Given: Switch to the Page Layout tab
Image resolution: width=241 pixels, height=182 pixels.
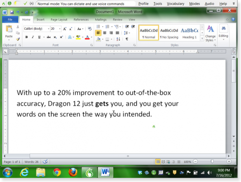Looking at the screenshot, I should [x=59, y=19].
